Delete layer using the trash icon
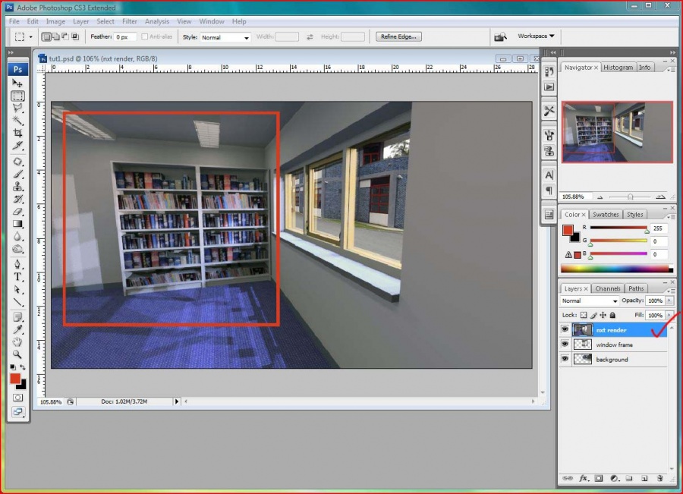This screenshot has height=494, width=683. (659, 479)
